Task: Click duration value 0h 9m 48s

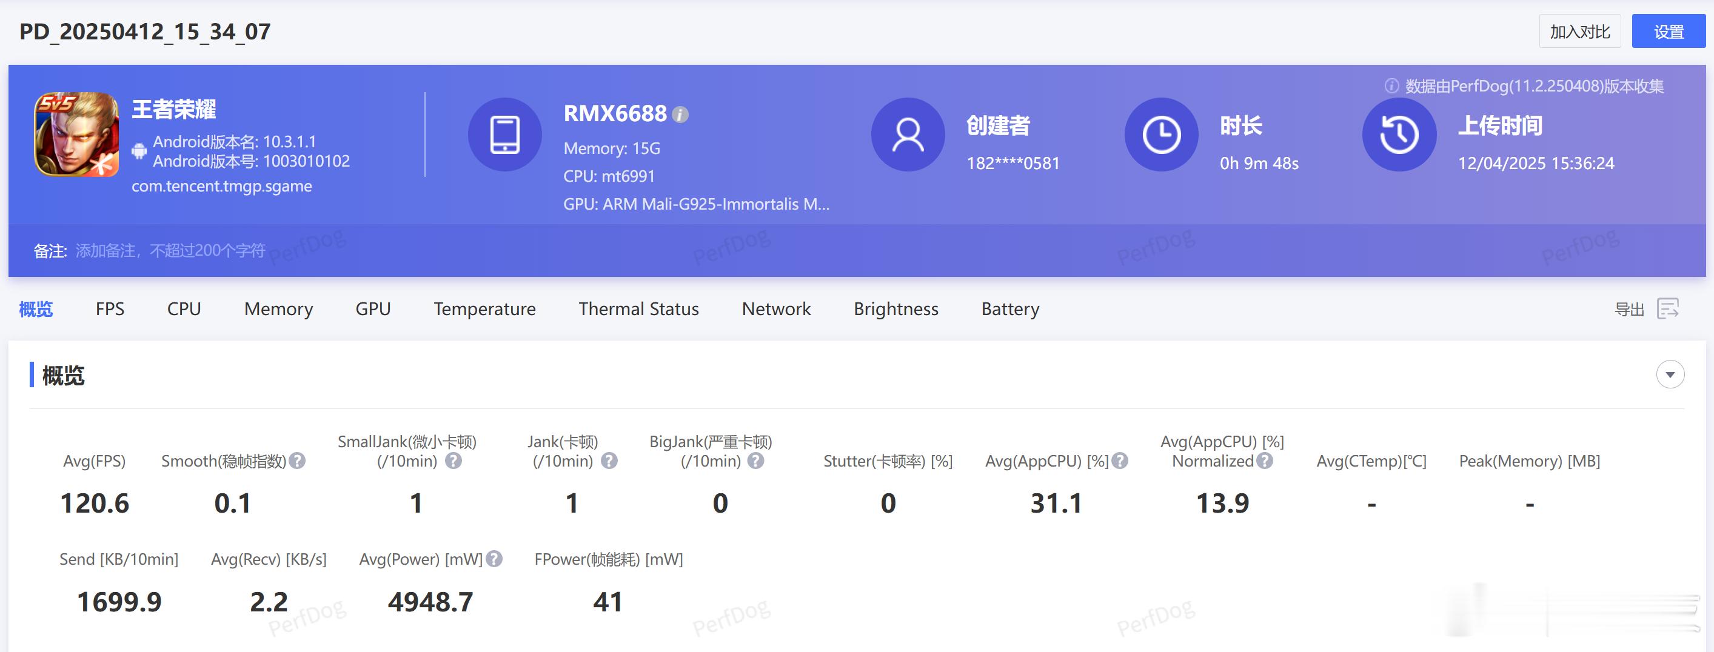Action: coord(1259,163)
